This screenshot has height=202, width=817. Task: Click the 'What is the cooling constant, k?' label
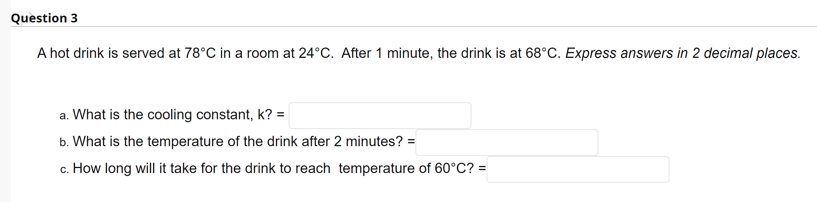[x=173, y=115]
